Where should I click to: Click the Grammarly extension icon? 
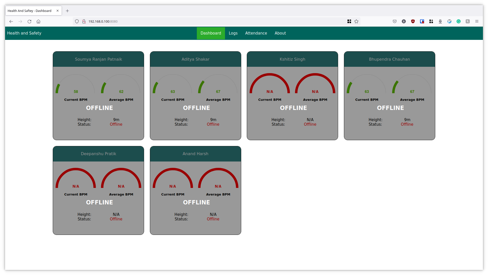point(459,21)
